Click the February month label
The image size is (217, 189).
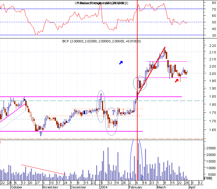[x=135, y=187]
